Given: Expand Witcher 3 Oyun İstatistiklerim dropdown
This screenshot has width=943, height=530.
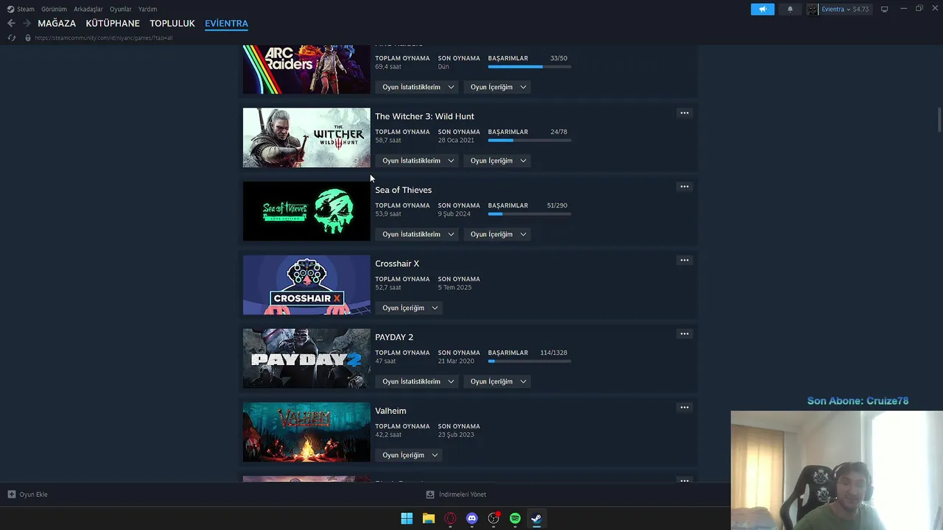Looking at the screenshot, I should pyautogui.click(x=418, y=160).
